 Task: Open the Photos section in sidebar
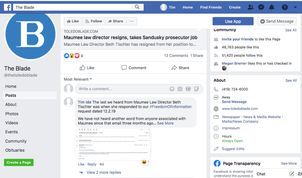coord(12,114)
